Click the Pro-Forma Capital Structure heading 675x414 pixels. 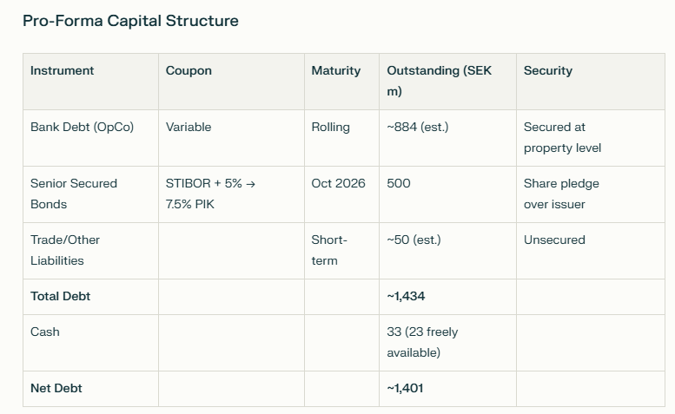pyautogui.click(x=130, y=21)
